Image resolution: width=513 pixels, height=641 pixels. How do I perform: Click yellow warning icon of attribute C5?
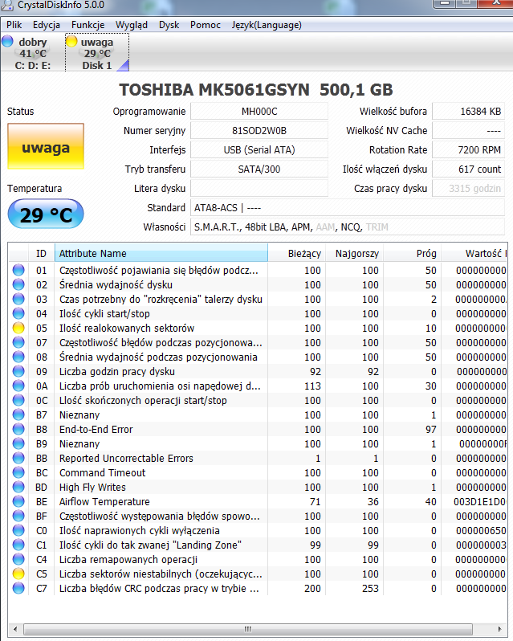tap(18, 574)
